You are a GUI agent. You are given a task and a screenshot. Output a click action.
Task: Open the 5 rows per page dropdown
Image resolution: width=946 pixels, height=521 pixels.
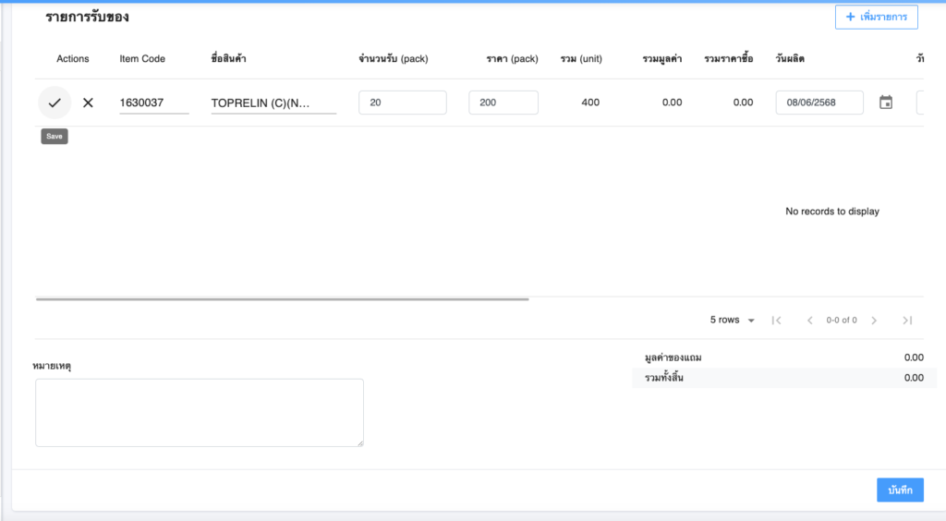tap(733, 321)
